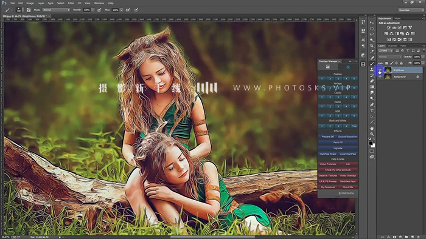
Task: Select the Horizontal Type tool
Action: click(x=372, y=110)
